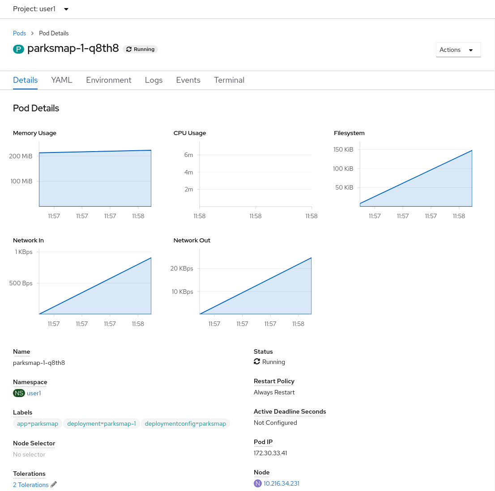Open the Environment tab
Viewport: 495px width, 491px height.
coord(109,80)
